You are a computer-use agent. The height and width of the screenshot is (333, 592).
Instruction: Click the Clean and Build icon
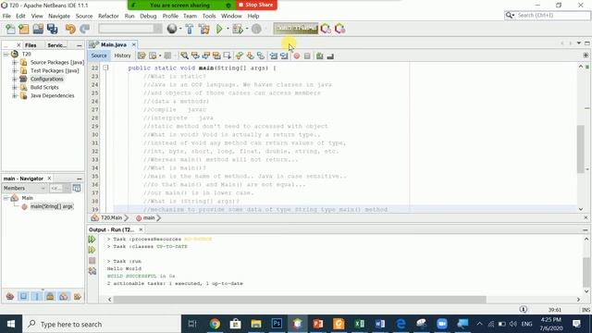coord(204,29)
